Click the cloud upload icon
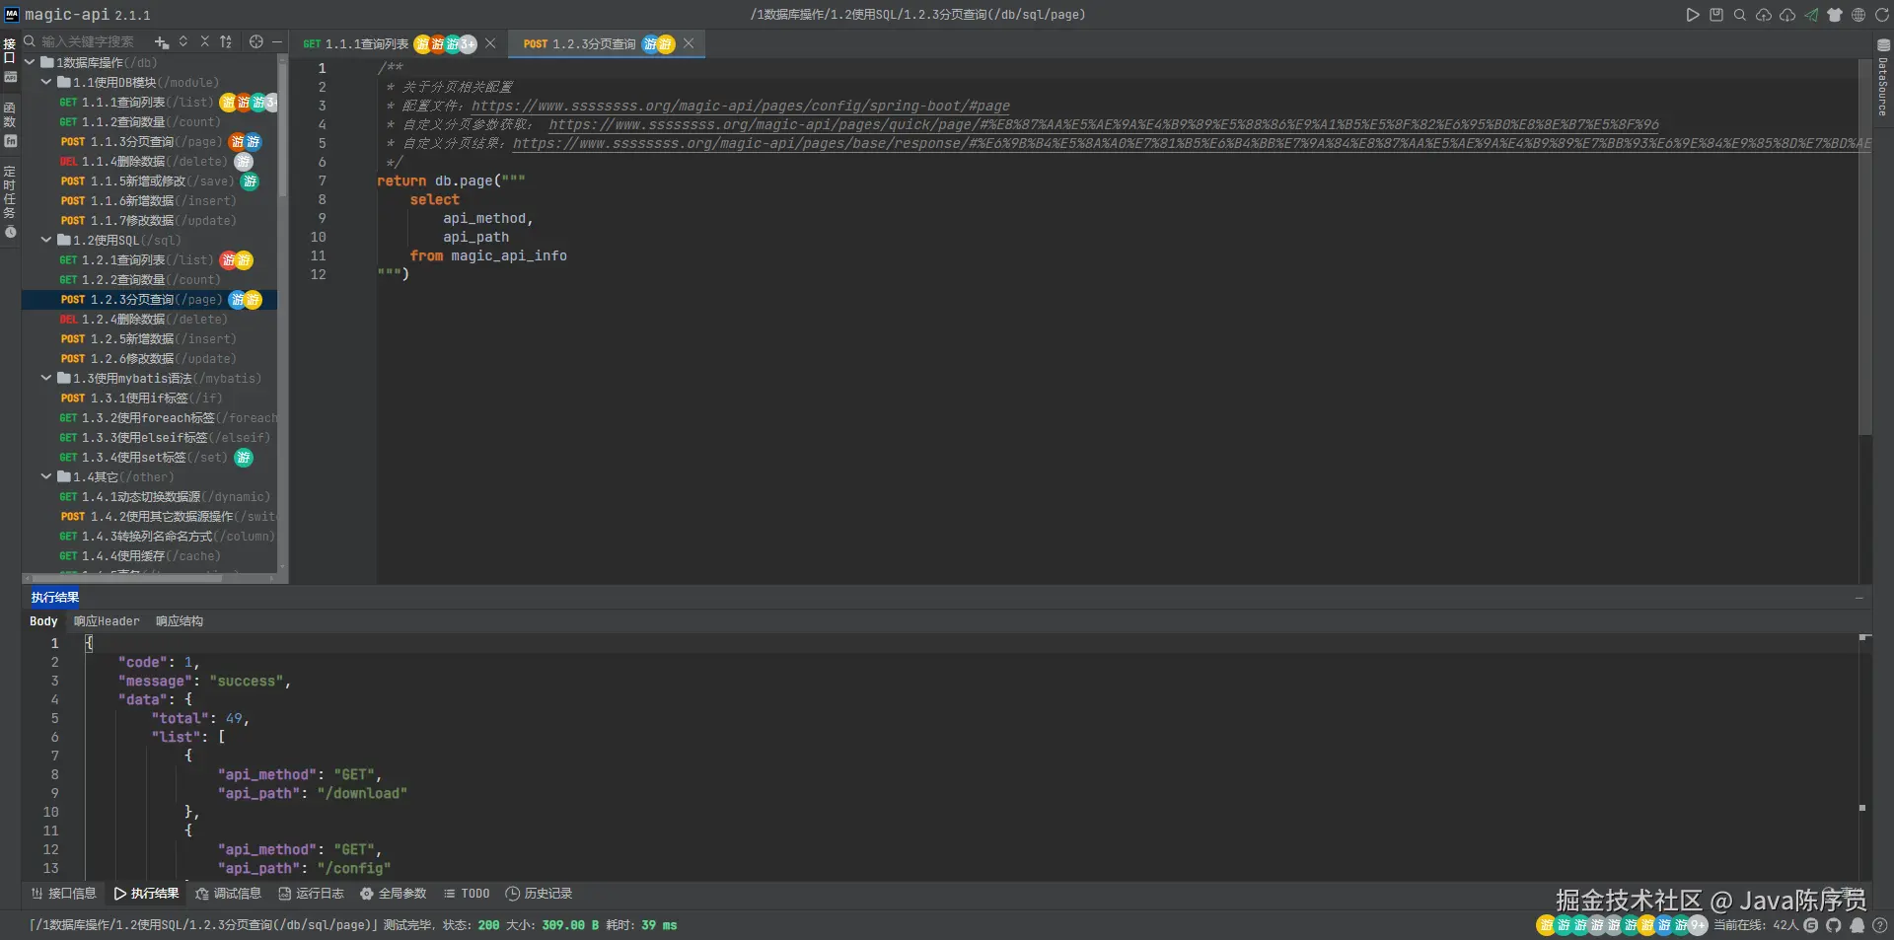 coord(1764,15)
